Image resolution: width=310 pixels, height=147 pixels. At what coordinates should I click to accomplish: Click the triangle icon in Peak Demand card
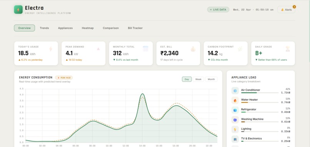click(x=98, y=49)
